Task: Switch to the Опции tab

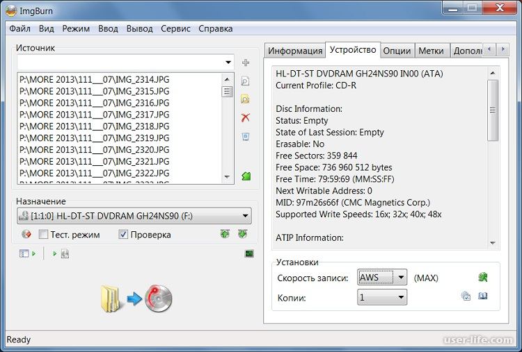Action: pyautogui.click(x=397, y=51)
